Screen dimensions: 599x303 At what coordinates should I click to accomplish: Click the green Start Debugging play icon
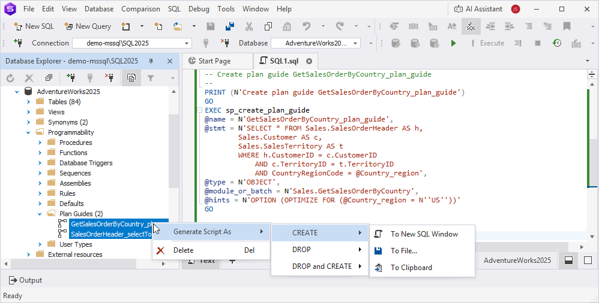(454, 43)
